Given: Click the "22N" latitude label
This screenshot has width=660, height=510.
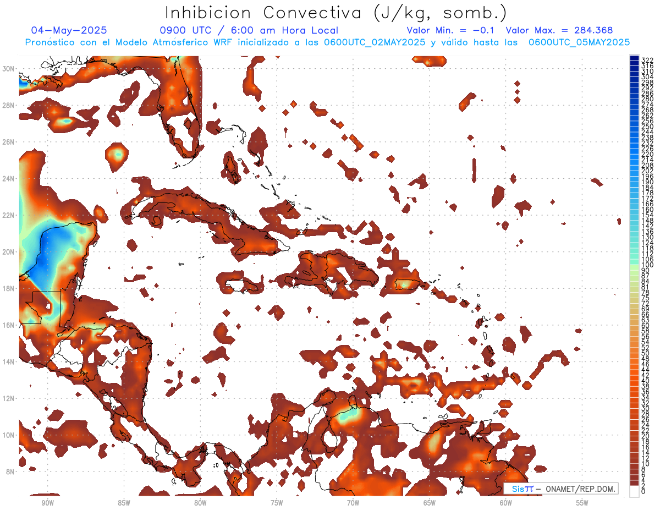Looking at the screenshot, I should pyautogui.click(x=8, y=215).
